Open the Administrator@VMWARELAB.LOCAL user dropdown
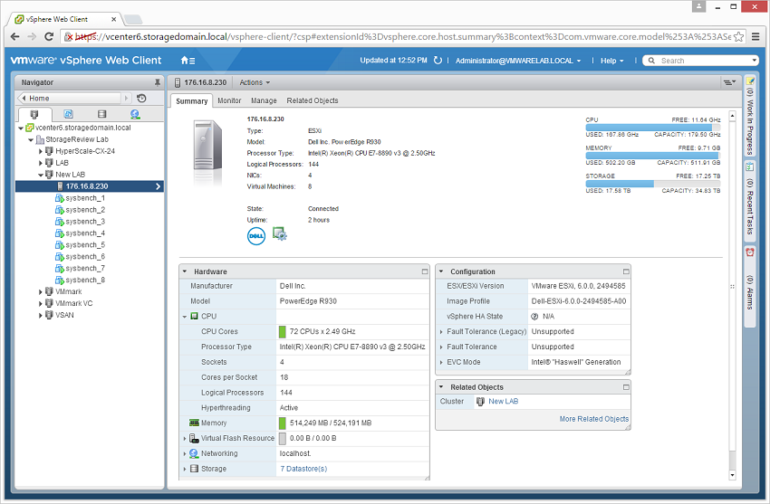770x504 pixels. click(518, 61)
